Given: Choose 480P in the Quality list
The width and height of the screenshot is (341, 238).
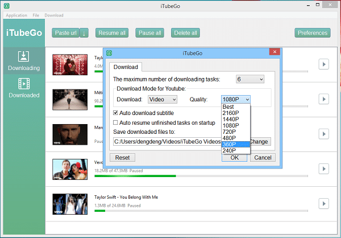Looking at the screenshot, I should pos(236,138).
